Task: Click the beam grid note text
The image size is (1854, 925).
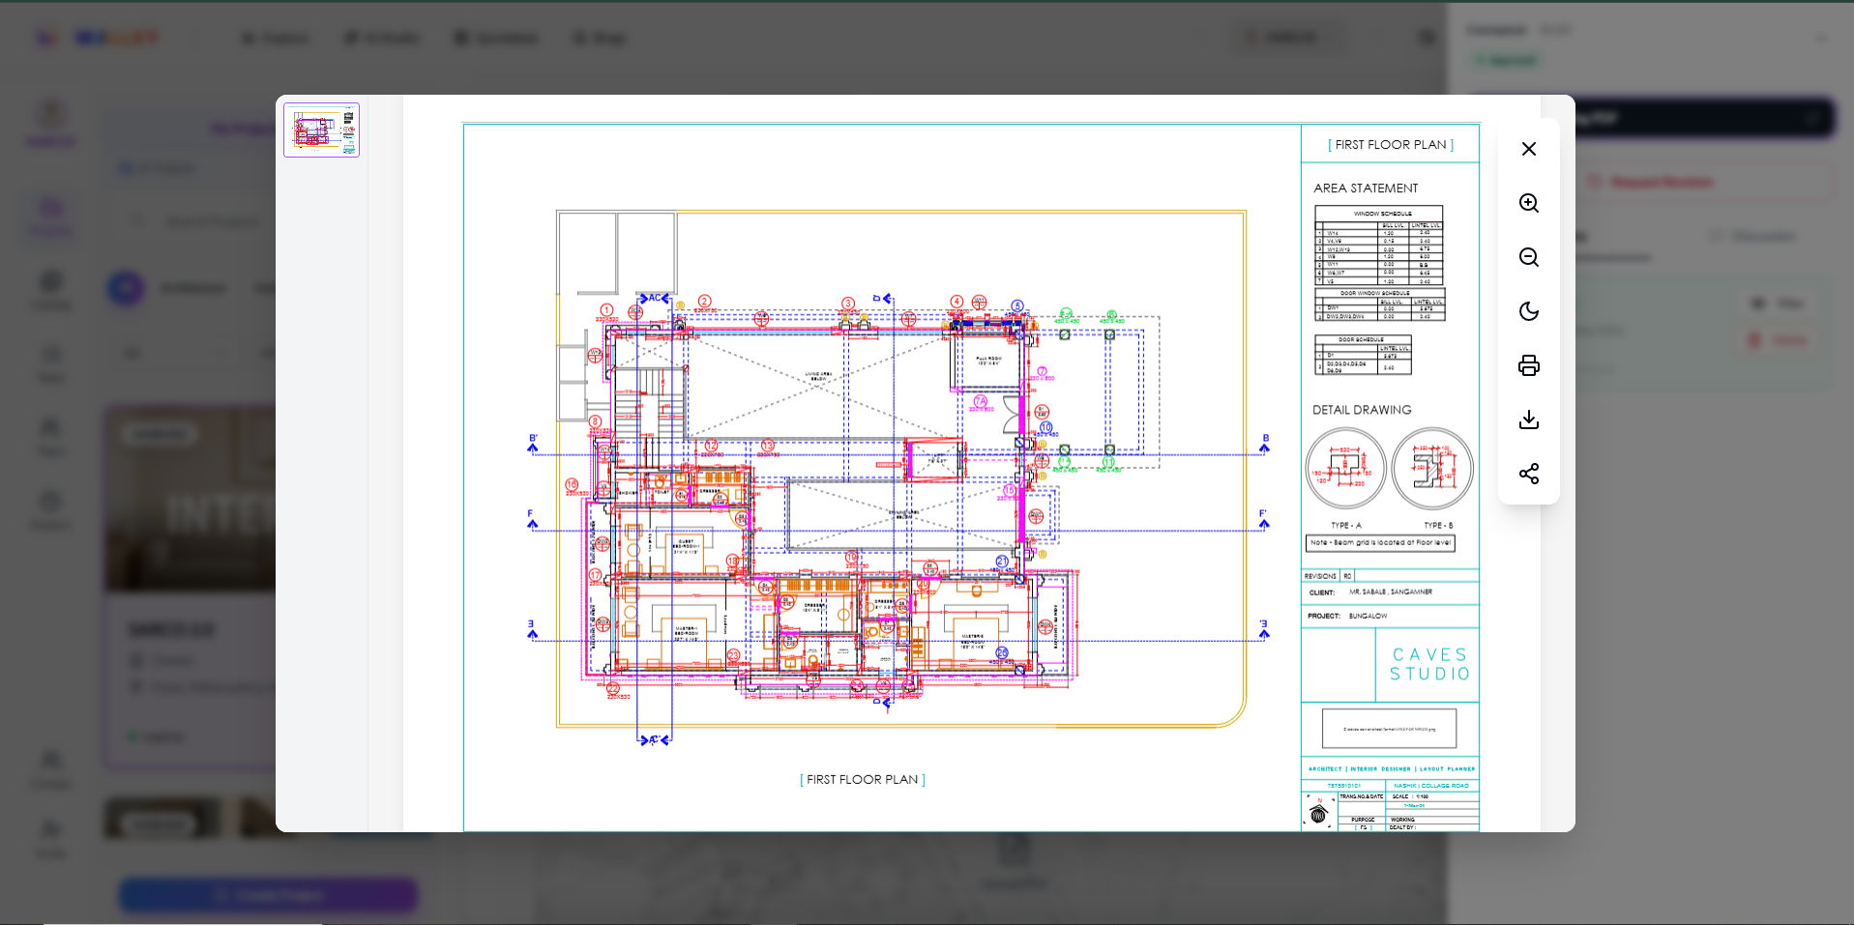Action: pyautogui.click(x=1380, y=543)
